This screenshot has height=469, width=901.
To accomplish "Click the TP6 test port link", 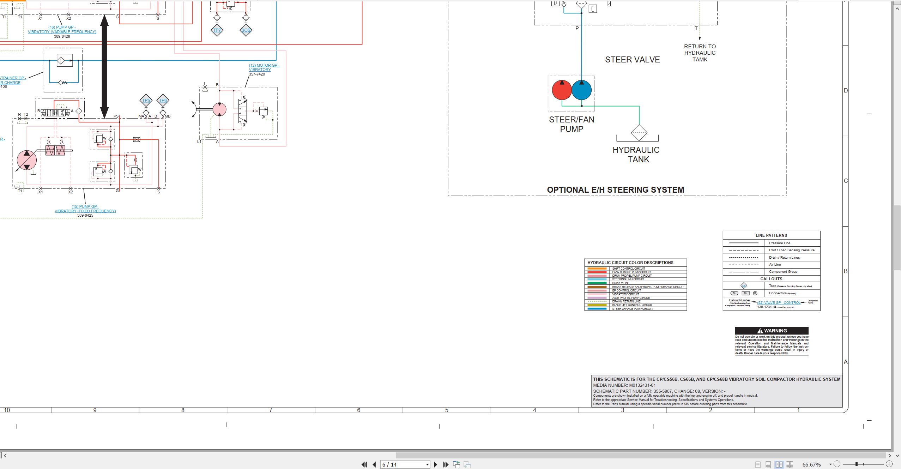I will (x=163, y=101).
